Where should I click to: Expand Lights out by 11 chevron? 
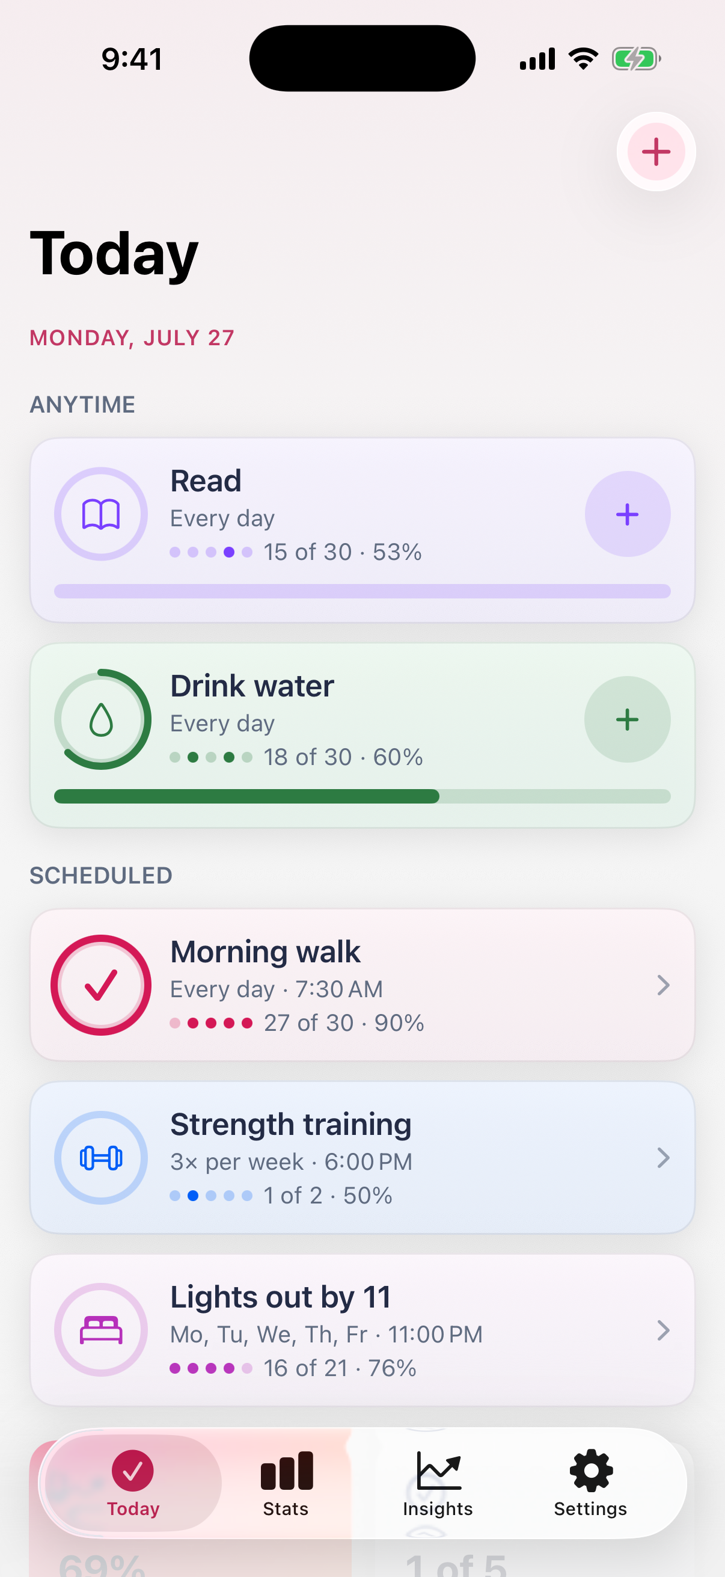tap(663, 1330)
